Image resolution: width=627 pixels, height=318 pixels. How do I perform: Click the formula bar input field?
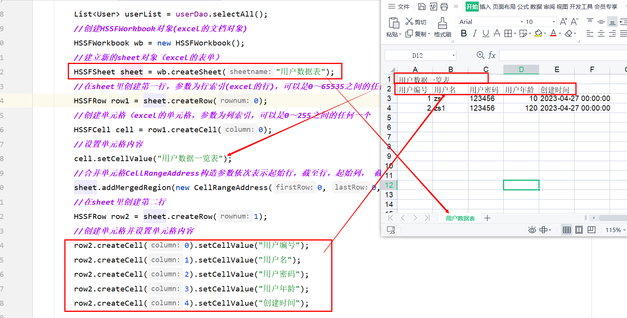click(x=563, y=55)
